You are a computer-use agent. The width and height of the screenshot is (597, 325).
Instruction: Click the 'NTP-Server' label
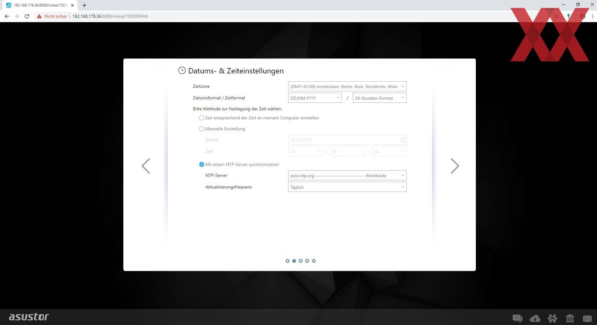(216, 175)
